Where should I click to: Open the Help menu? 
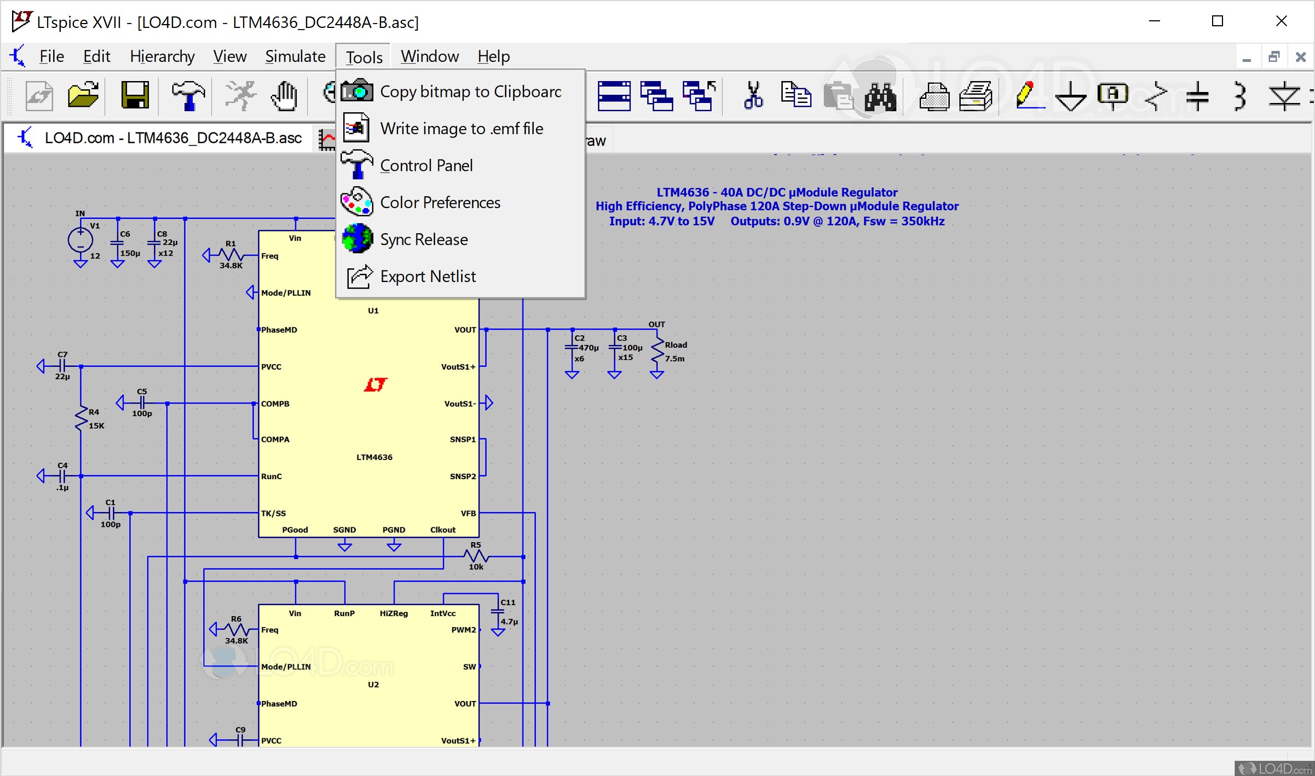click(x=493, y=56)
